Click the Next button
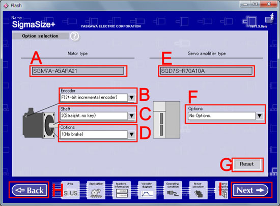The height and width of the screenshot is (206, 280). [250, 190]
